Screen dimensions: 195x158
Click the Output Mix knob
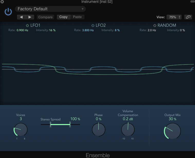click(172, 131)
